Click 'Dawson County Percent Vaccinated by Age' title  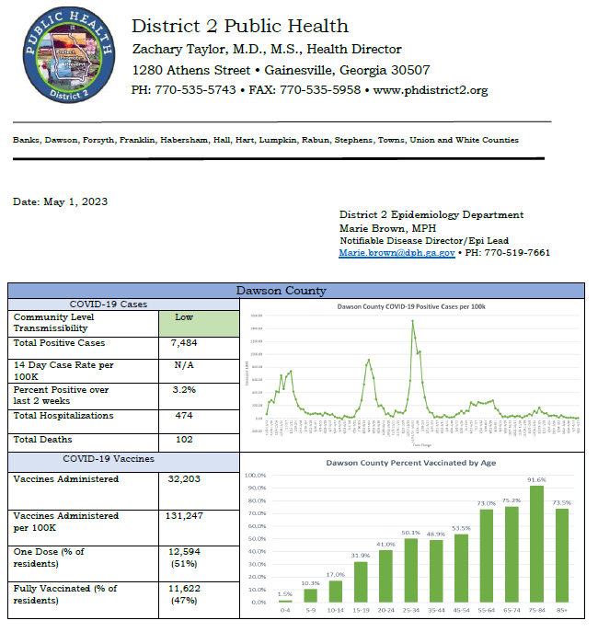[411, 463]
